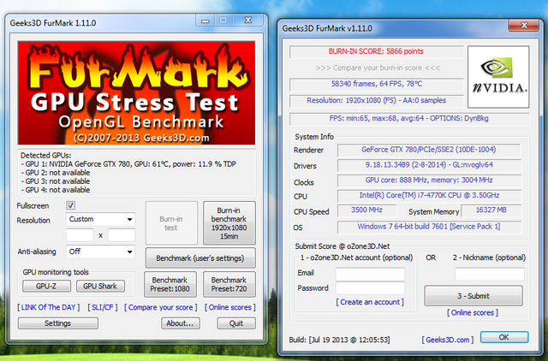The image size is (548, 361).
Task: Launch the GPU-Z monitoring tool
Action: tap(46, 286)
